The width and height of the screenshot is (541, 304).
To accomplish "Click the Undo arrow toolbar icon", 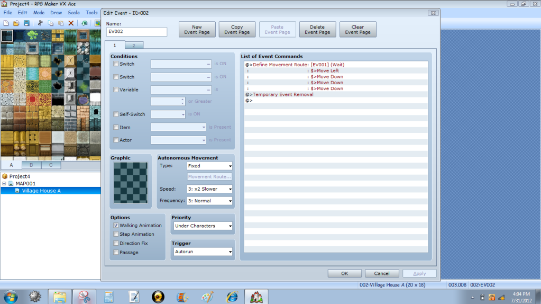I will tap(85, 23).
